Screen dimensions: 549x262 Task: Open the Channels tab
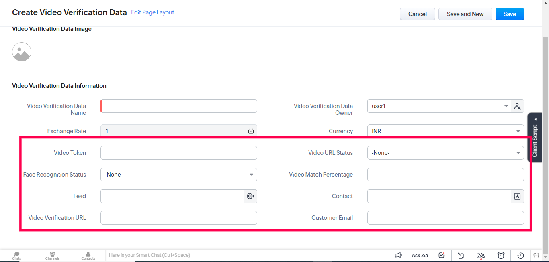click(52, 256)
